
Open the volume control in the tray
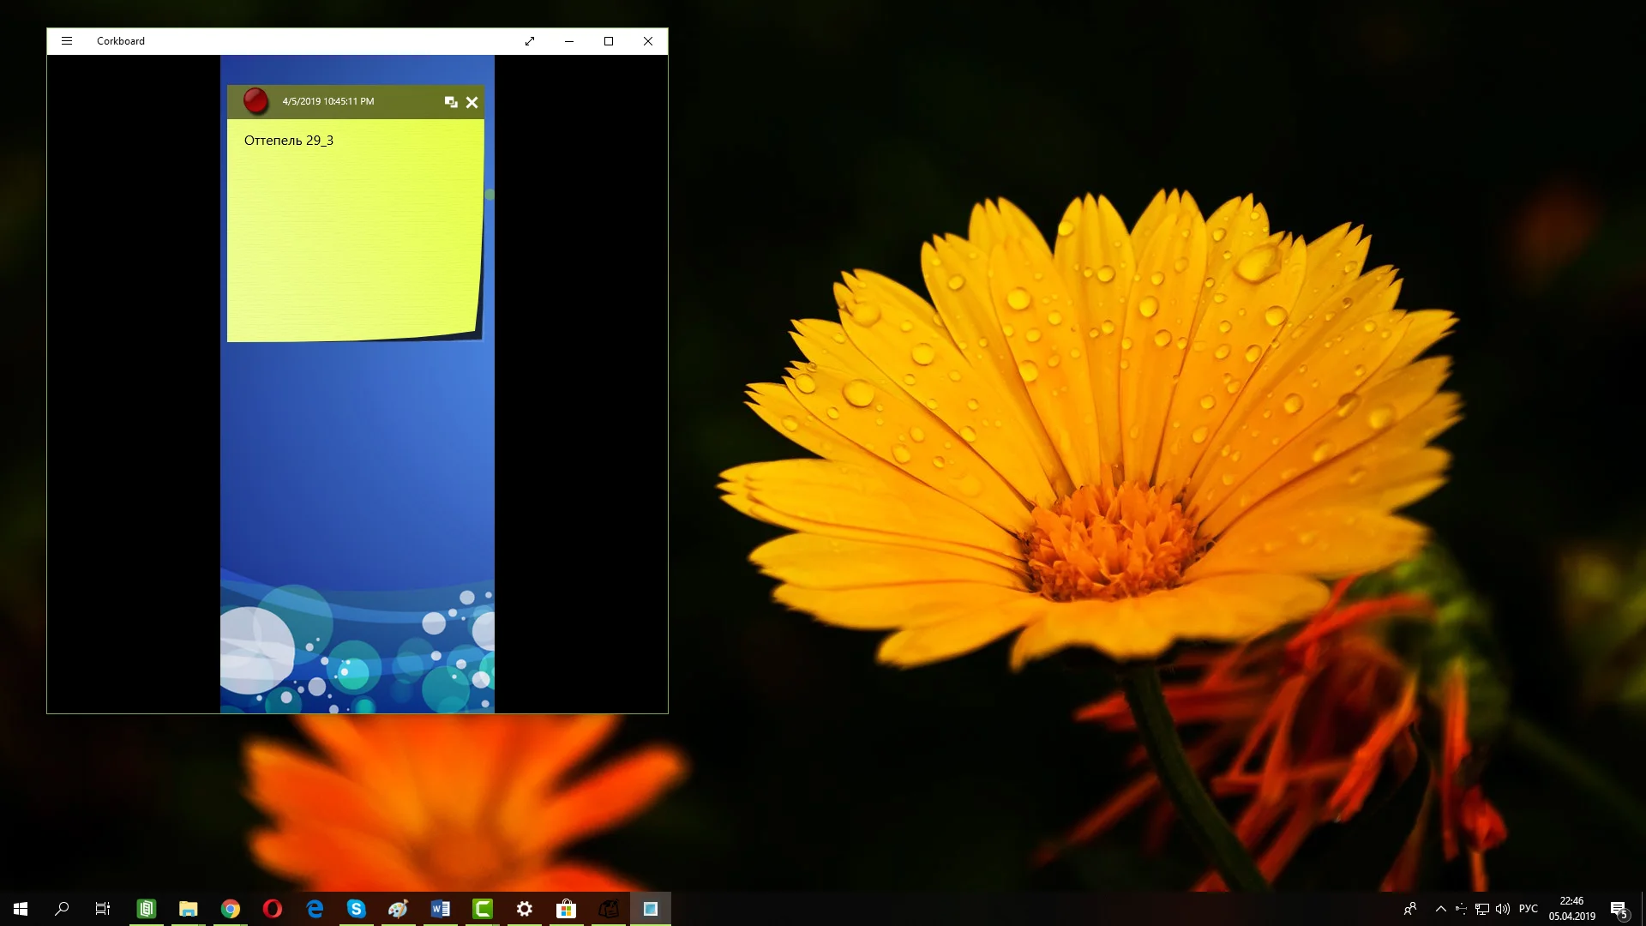(x=1503, y=909)
